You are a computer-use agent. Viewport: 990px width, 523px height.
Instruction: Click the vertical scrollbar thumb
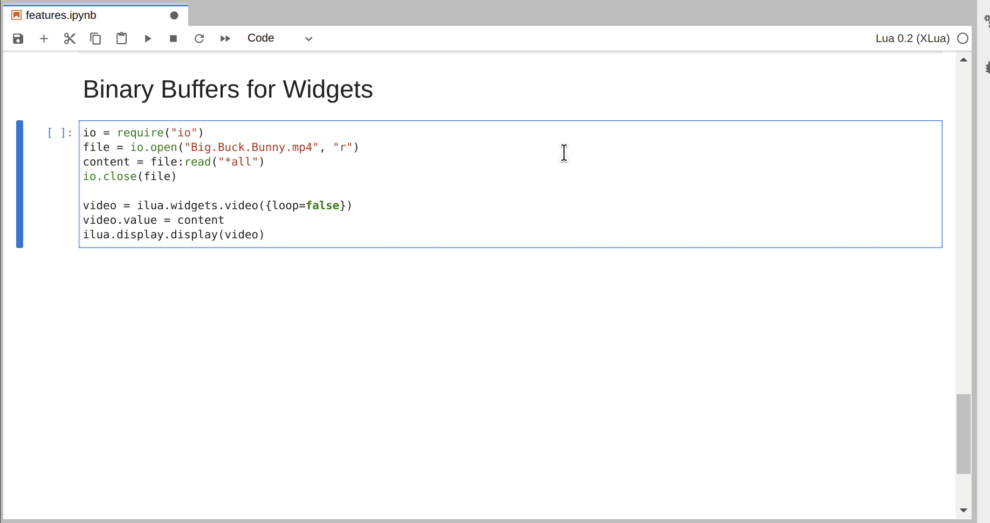964,434
